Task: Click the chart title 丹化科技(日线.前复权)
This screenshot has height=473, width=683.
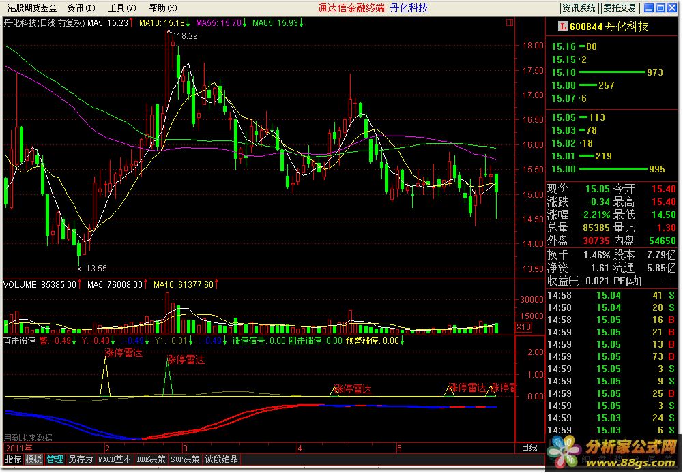Action: click(x=44, y=22)
